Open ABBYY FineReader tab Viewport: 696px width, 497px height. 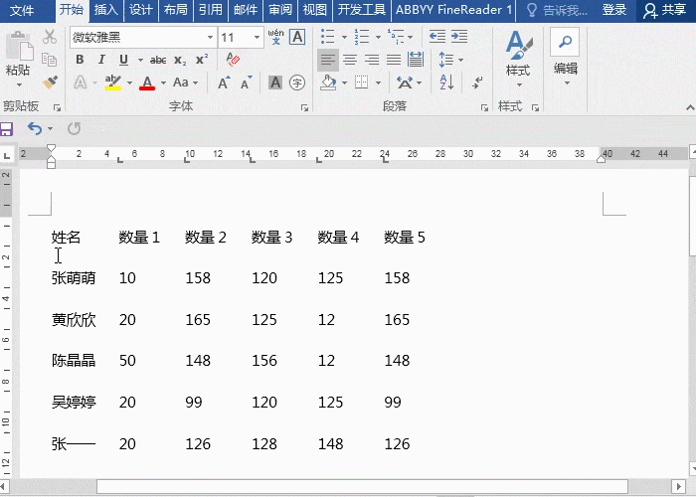point(453,10)
